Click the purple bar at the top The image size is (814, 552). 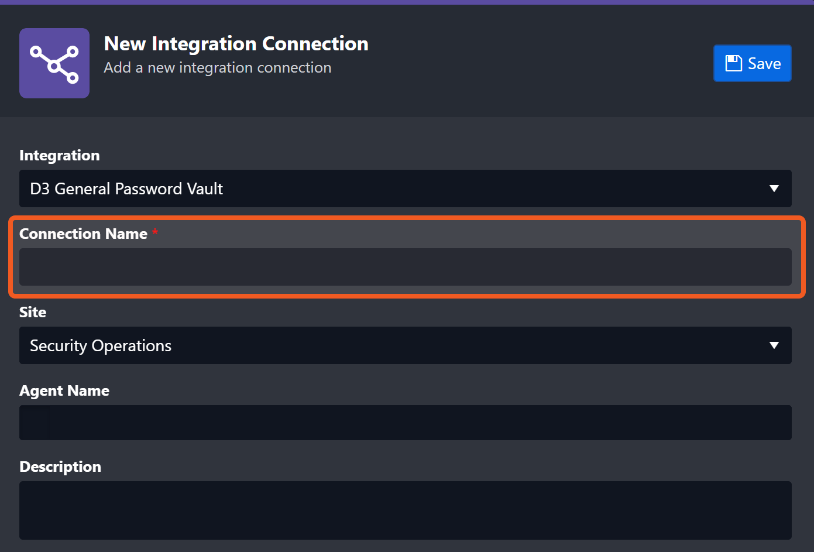[407, 2]
